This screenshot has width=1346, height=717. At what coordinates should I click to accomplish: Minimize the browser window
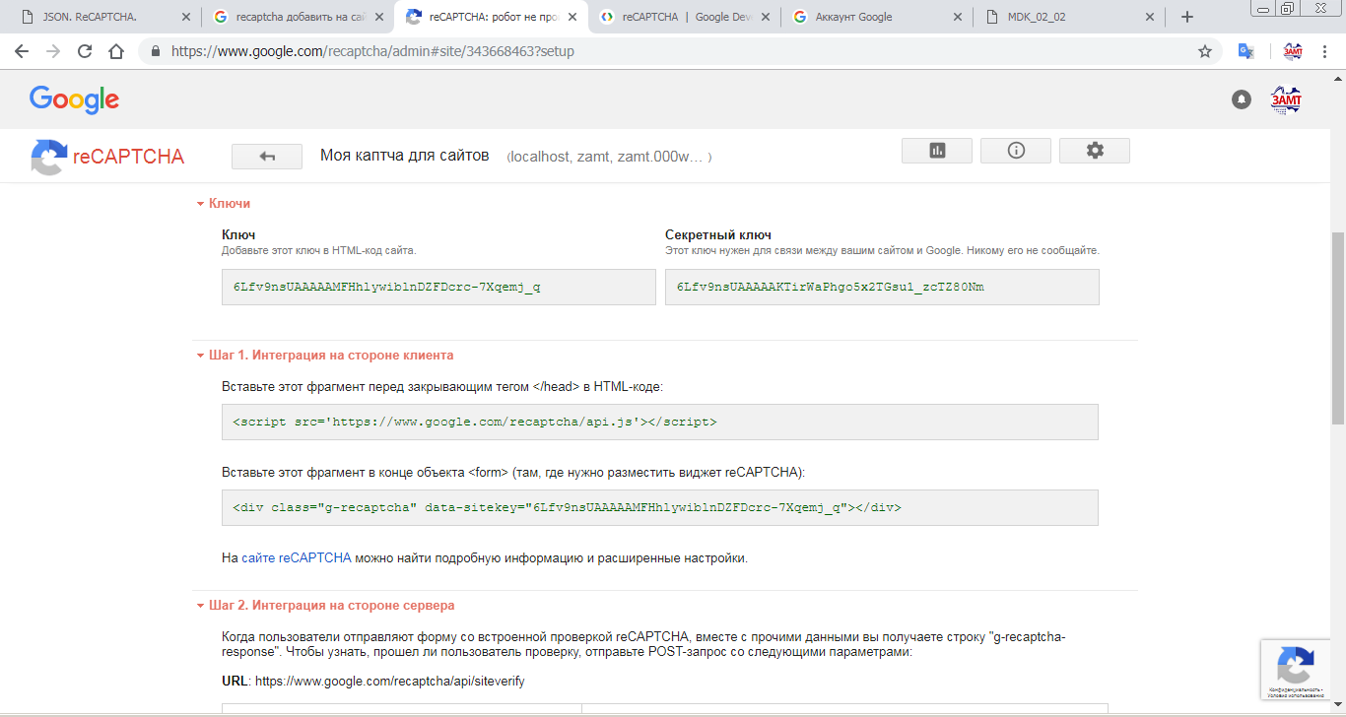[x=1263, y=8]
